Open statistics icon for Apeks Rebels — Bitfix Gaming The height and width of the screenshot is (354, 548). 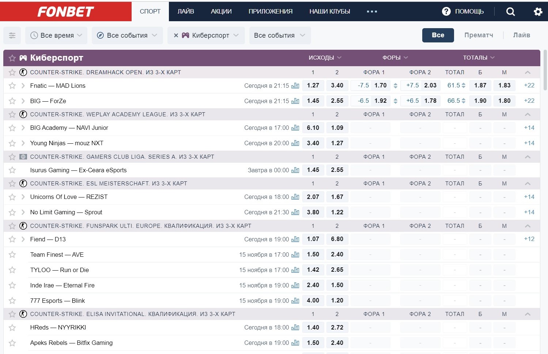point(295,343)
